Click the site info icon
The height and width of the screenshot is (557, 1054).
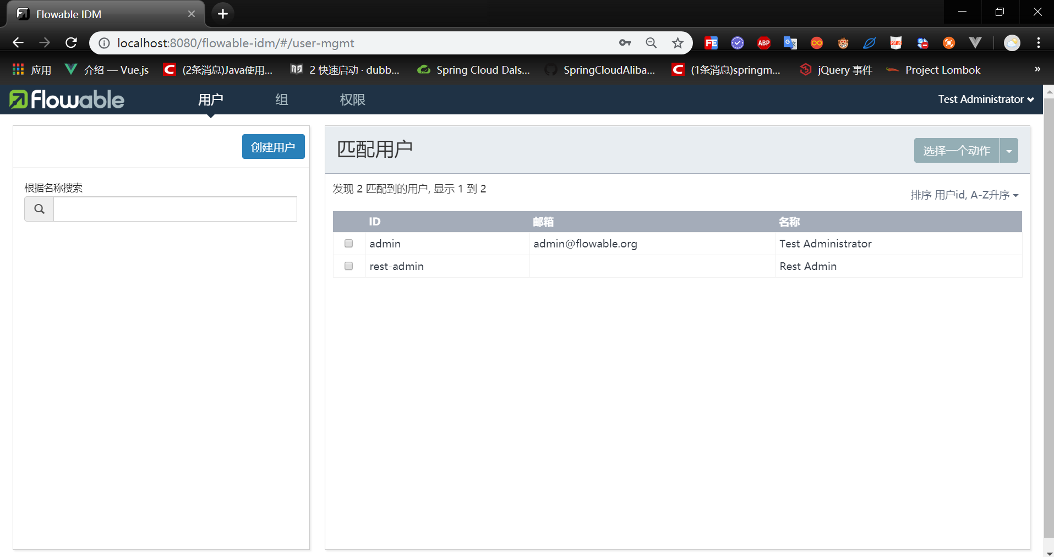click(104, 43)
